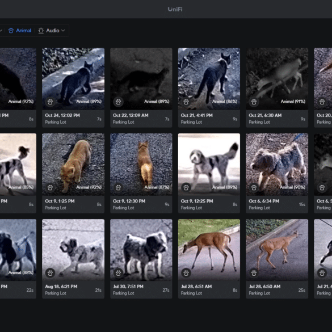Viewport: 332px width, 332px height.
Task: Click paw icon on Jul 30, 7:51 PM clip
Action: click(118, 273)
